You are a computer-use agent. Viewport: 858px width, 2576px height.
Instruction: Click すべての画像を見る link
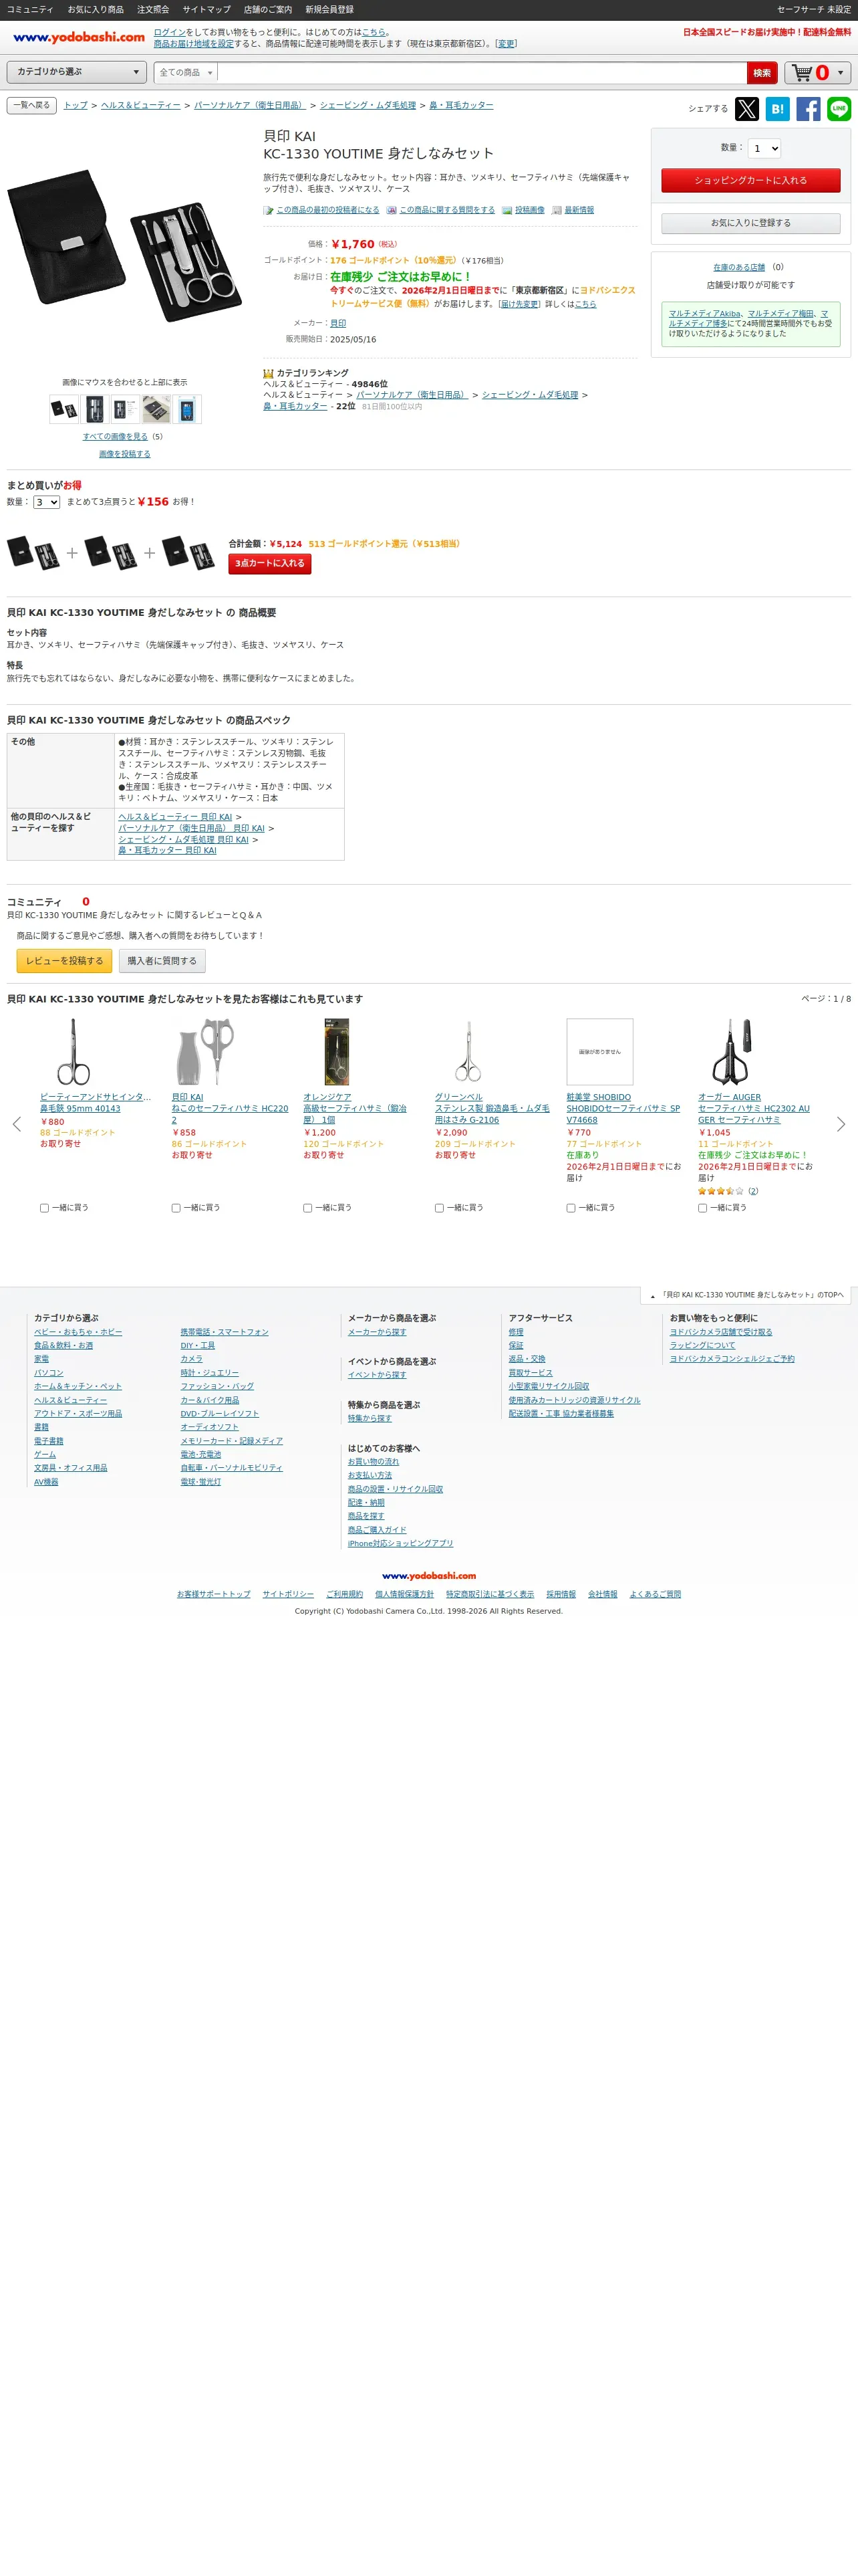[115, 436]
